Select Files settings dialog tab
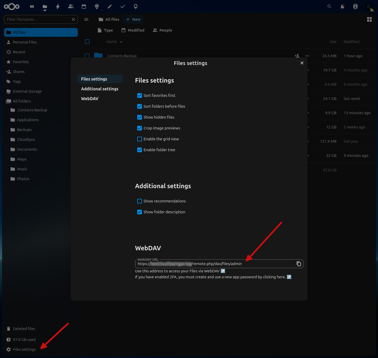Viewport: 378px width, 358px height. [x=100, y=79]
